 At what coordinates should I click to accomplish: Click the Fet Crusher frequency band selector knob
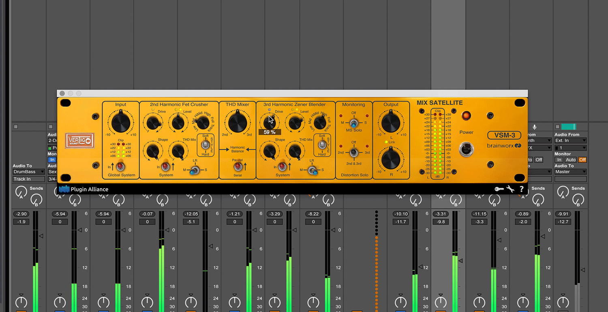click(x=202, y=123)
